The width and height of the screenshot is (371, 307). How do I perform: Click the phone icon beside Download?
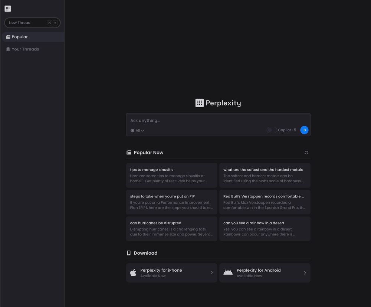(x=129, y=253)
